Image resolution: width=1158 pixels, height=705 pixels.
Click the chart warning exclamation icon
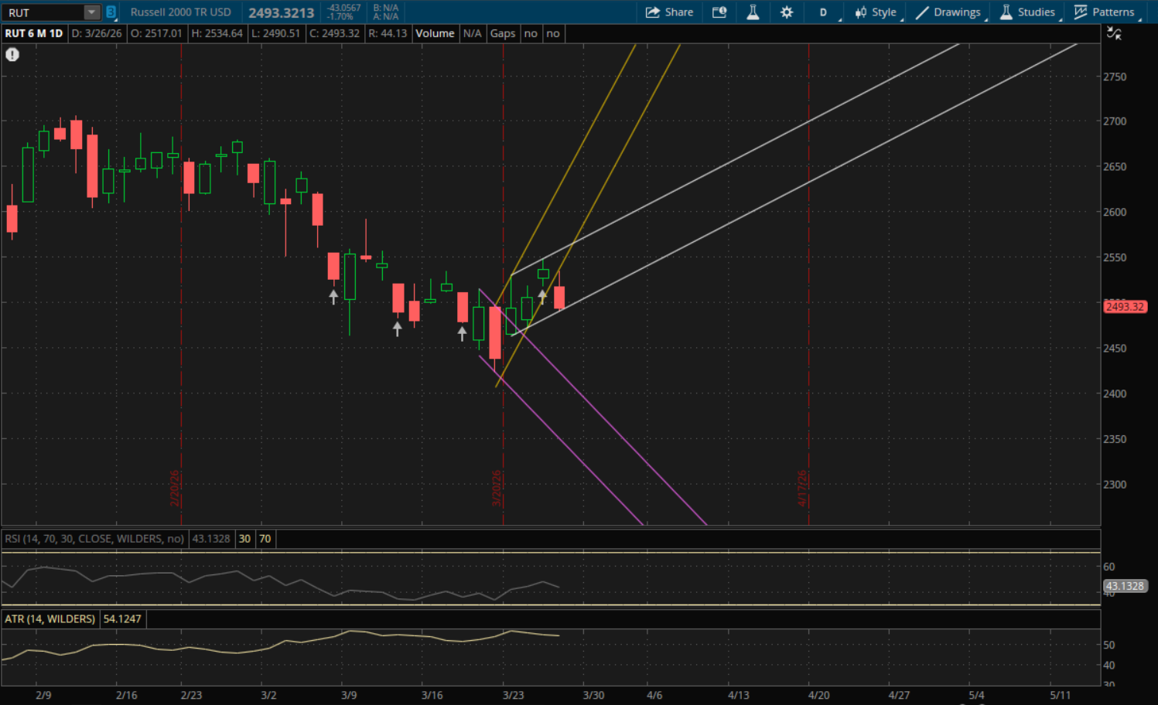pos(12,54)
